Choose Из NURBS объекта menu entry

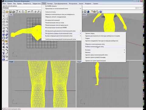[x=51, y=6]
